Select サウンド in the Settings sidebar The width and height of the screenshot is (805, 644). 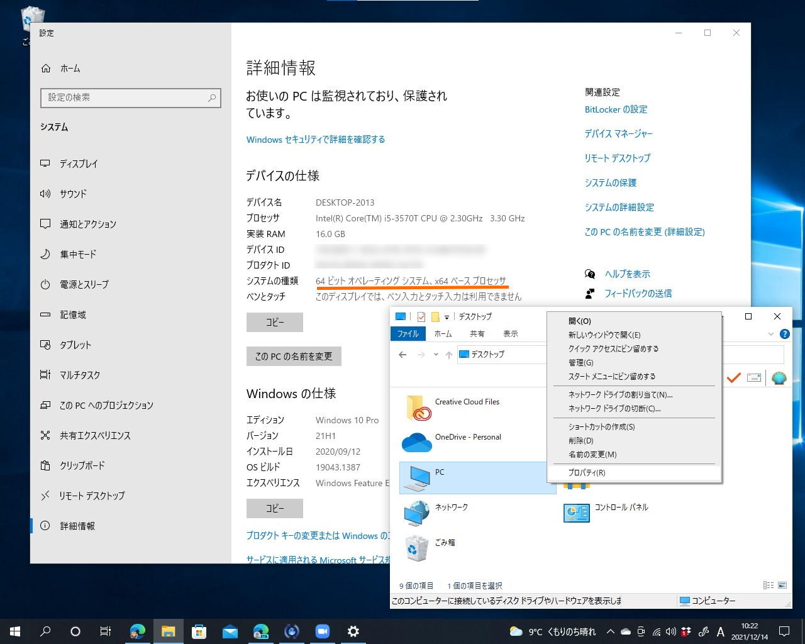point(72,194)
